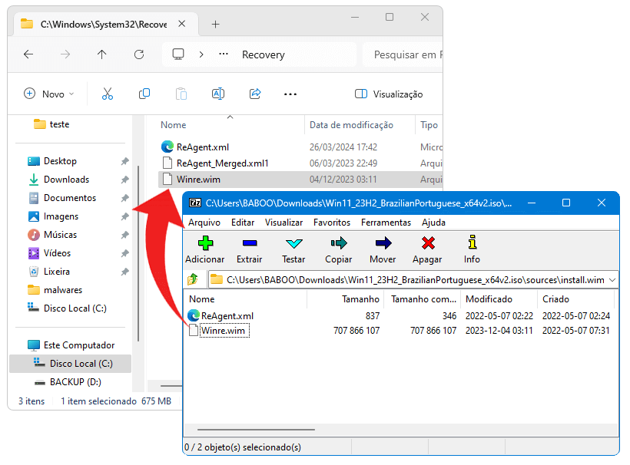This screenshot has height=465, width=630.
Task: Open Downloads in navigation pane
Action: 66,180
